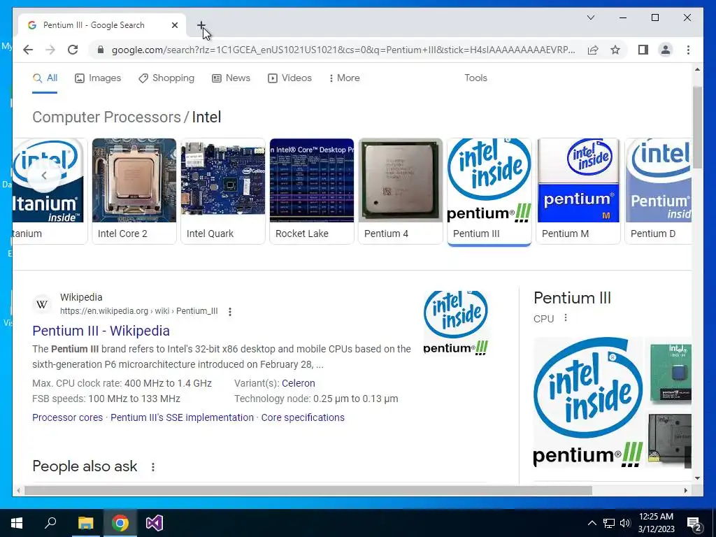Image resolution: width=716 pixels, height=537 pixels.
Task: Open search Tools button
Action: point(475,78)
